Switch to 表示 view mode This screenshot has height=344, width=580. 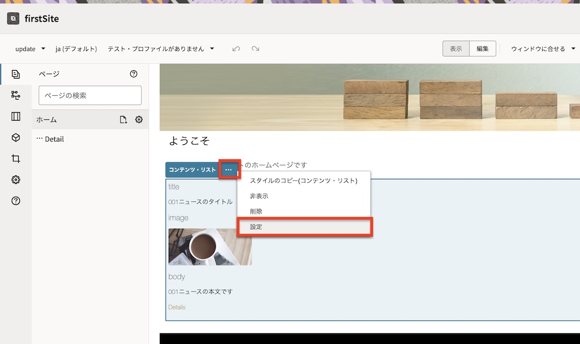[455, 49]
